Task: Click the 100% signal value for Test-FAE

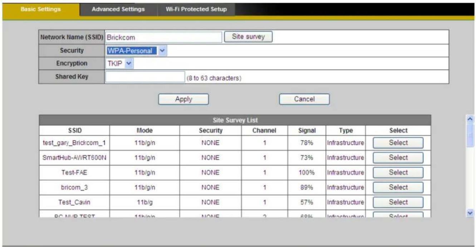Action: [306, 173]
